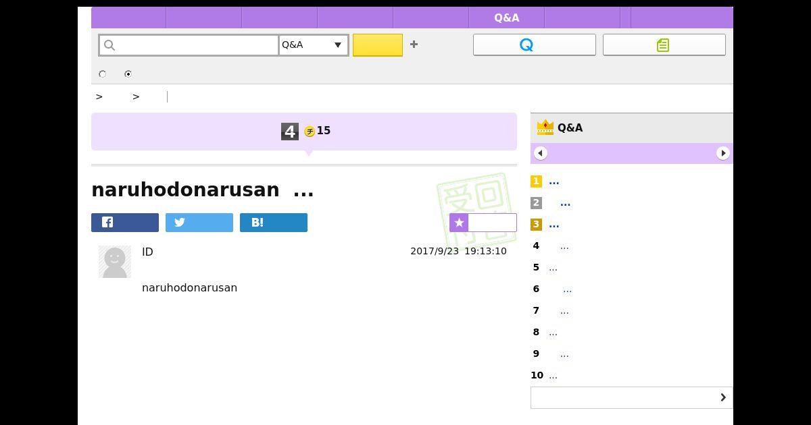Image resolution: width=811 pixels, height=425 pixels.
Task: Click the purple star favorite button
Action: click(483, 223)
